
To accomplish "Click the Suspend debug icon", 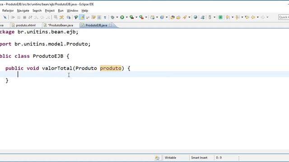I will (x=19, y=17).
